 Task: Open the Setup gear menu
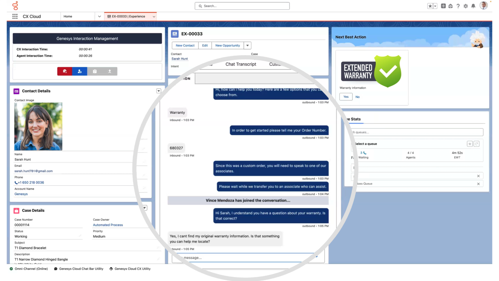pos(465,6)
